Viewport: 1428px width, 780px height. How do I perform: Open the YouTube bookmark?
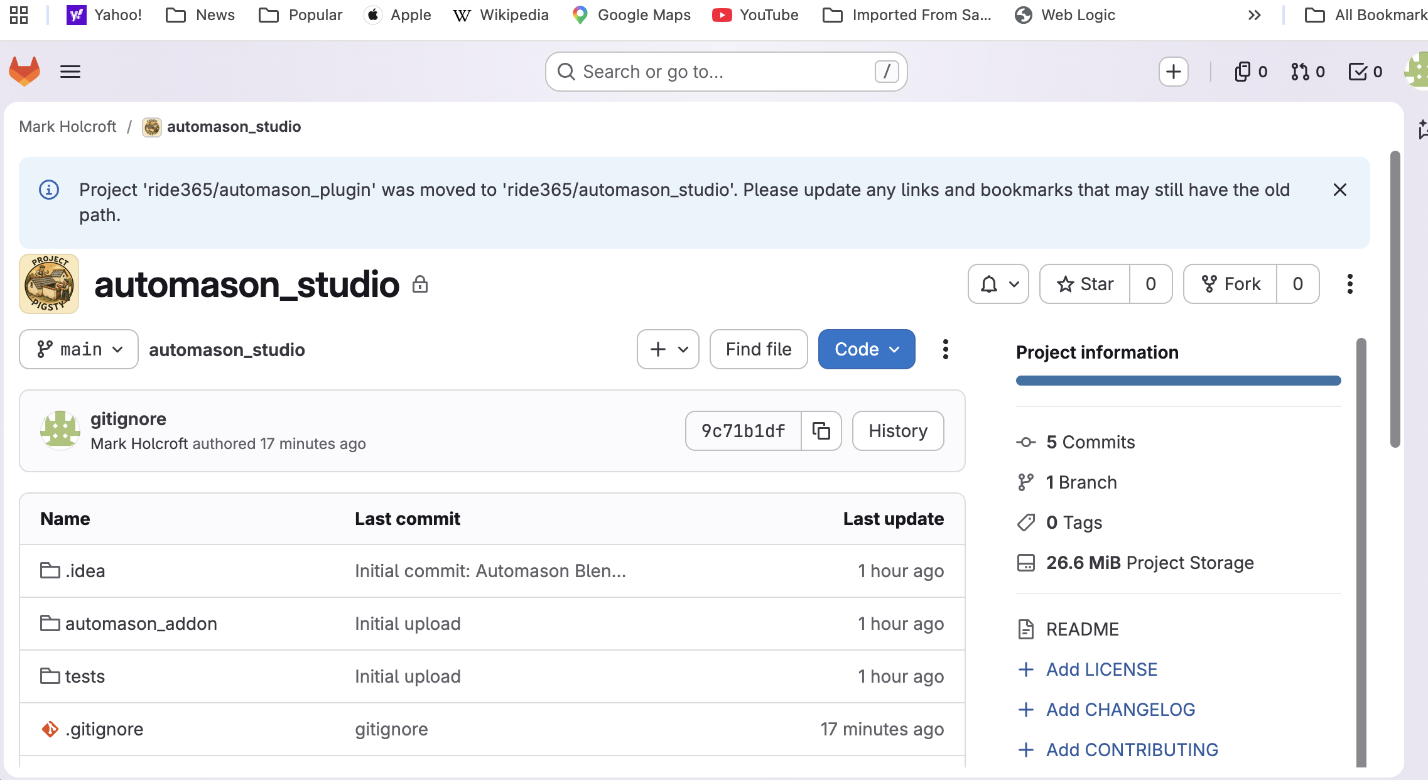(x=755, y=15)
